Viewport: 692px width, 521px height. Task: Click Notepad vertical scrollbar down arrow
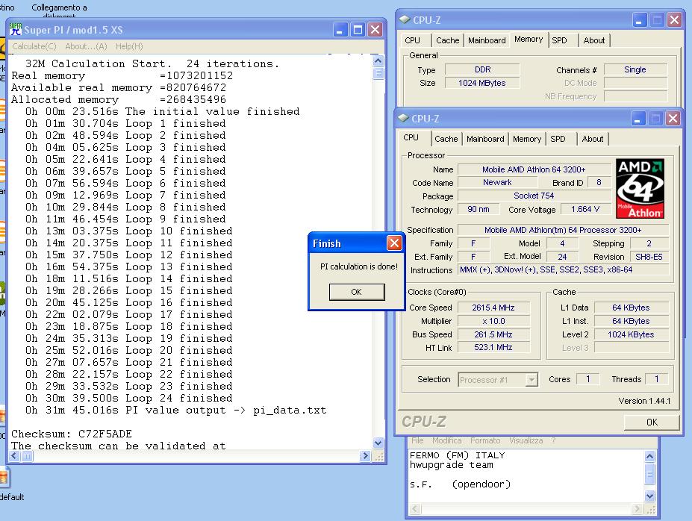pyautogui.click(x=649, y=496)
